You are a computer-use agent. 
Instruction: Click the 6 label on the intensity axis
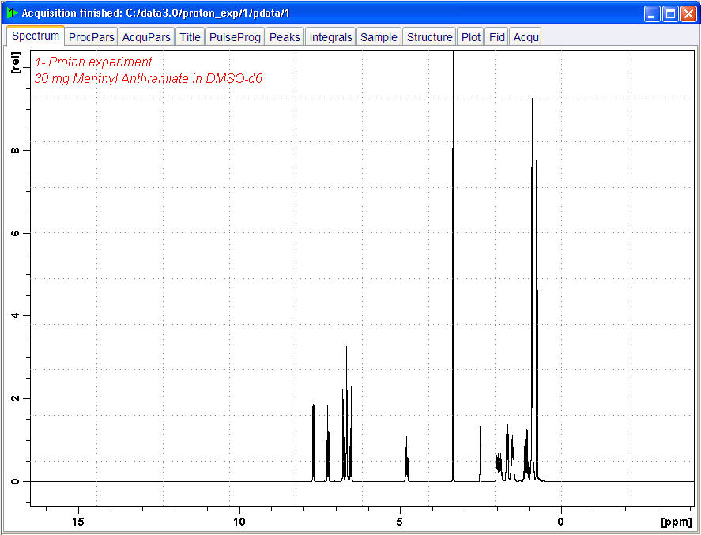pos(15,233)
